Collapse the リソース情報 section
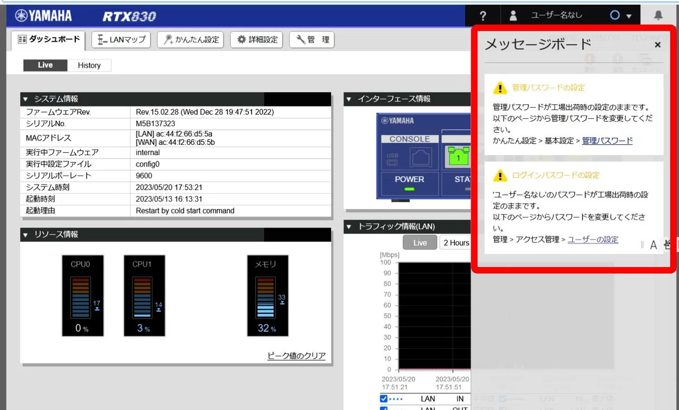 click(x=25, y=234)
